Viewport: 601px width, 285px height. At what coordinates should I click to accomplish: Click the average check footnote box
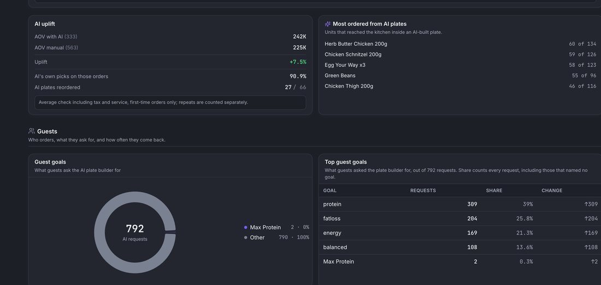point(170,102)
